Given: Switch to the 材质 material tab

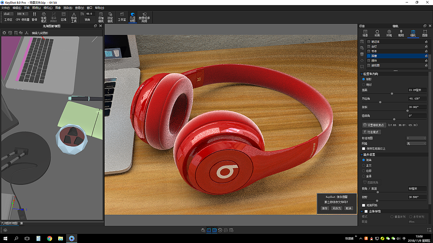Looking at the screenshot, I should 377,33.
